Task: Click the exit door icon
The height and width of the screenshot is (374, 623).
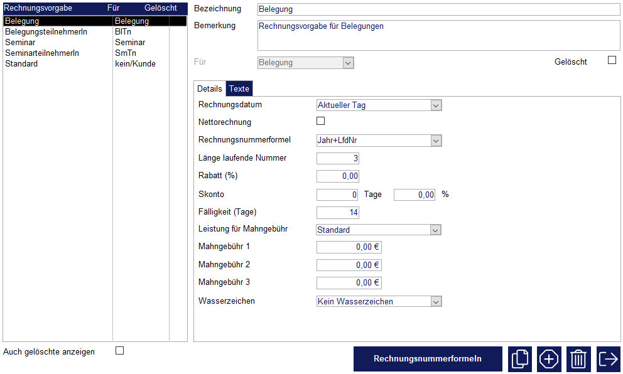Action: tap(608, 359)
